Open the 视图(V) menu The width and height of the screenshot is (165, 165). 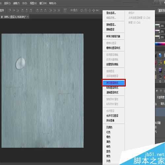click(33, 3)
